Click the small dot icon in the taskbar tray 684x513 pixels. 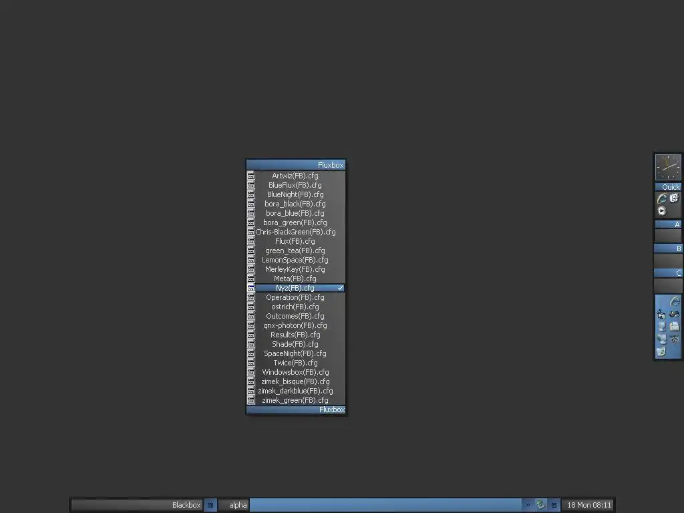tap(528, 505)
